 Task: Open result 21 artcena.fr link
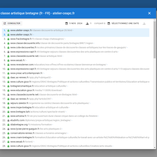pos(54,116)
